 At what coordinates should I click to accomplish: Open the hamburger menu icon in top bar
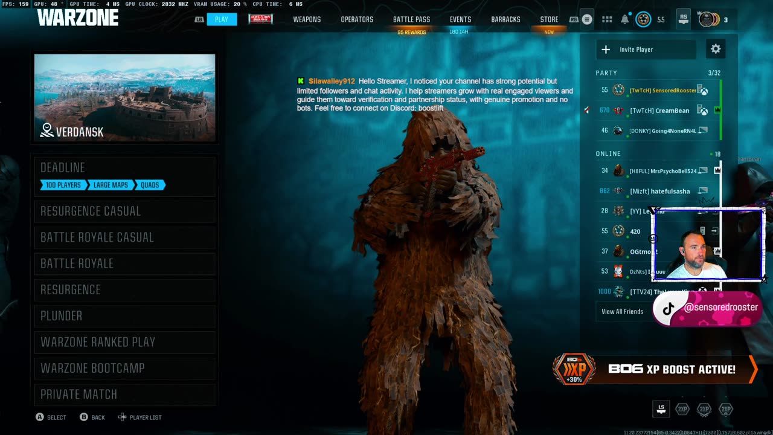(x=587, y=19)
